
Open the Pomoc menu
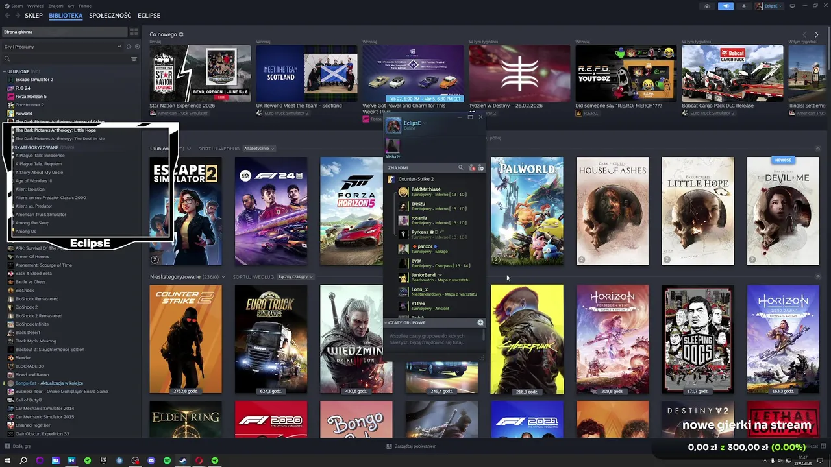tap(85, 6)
